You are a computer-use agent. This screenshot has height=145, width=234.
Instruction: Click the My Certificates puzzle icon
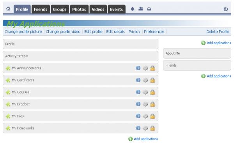coord(8,80)
